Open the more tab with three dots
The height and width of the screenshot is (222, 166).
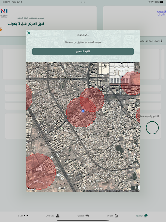[x=26, y=215]
